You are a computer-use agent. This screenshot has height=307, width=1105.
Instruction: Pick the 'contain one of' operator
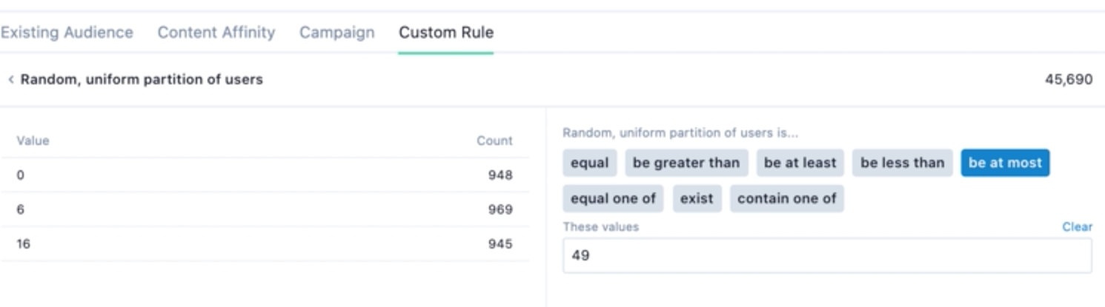click(x=786, y=199)
